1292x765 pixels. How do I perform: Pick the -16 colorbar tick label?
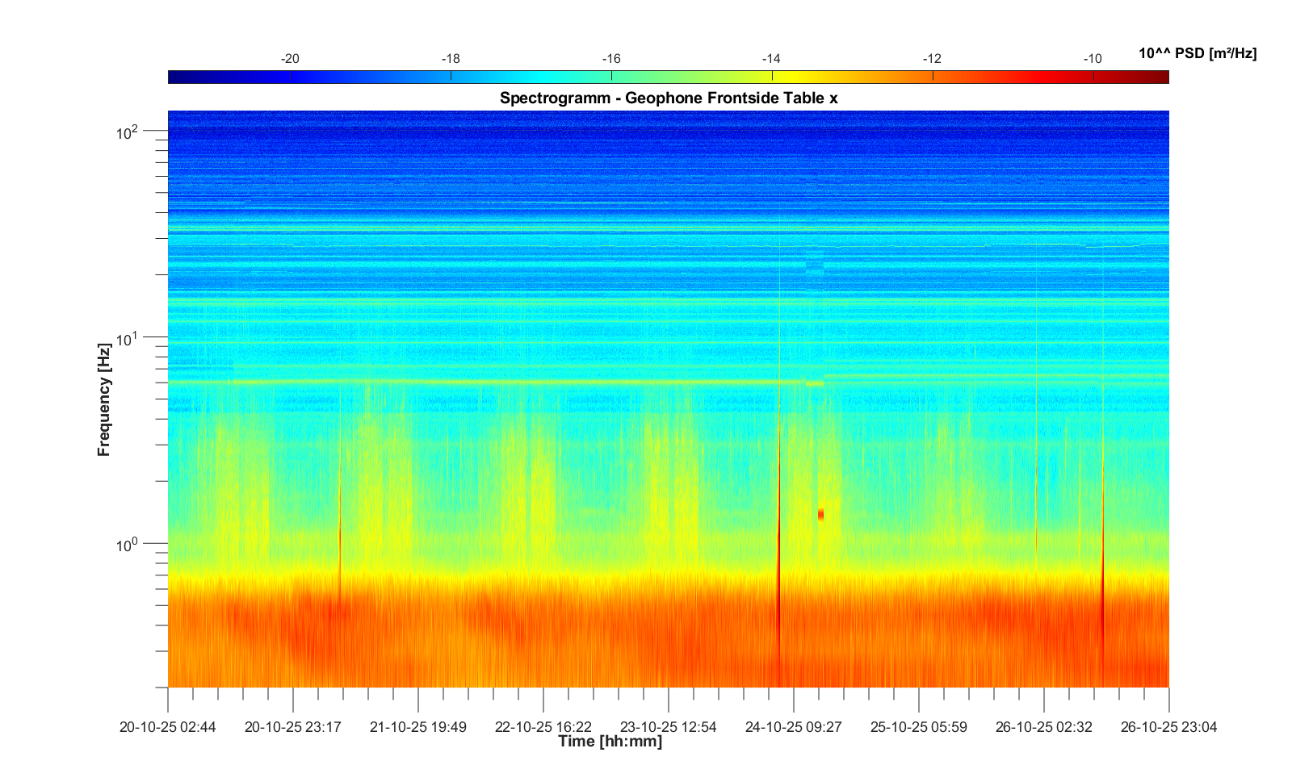tap(610, 59)
